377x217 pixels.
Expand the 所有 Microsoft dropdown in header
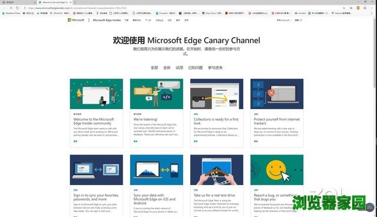(x=284, y=20)
